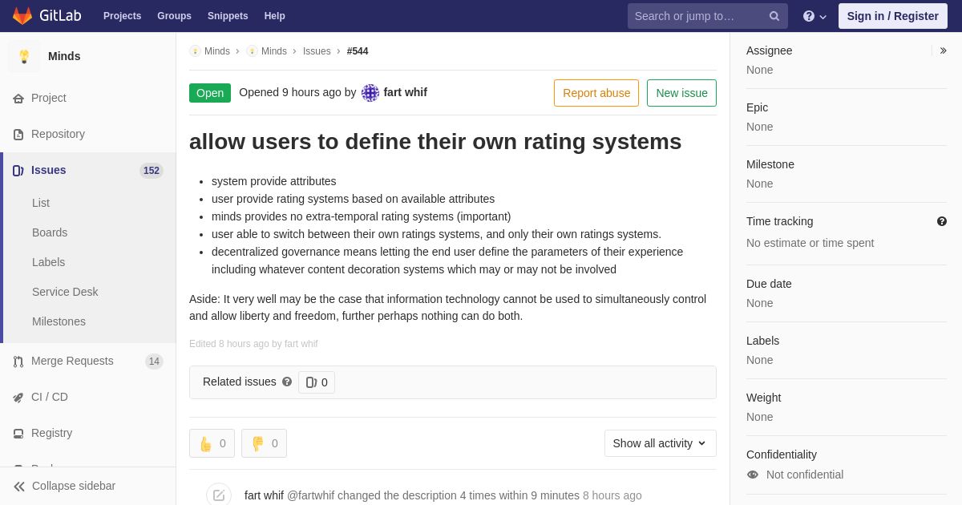Open the Projects menu
This screenshot has height=505, width=962.
tap(122, 16)
